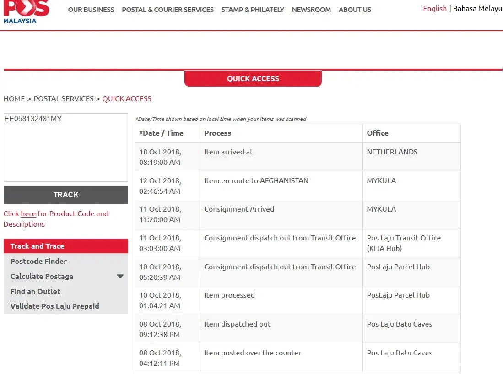This screenshot has width=503, height=376.
Task: Go to the NEWSROOM menu
Action: [311, 10]
